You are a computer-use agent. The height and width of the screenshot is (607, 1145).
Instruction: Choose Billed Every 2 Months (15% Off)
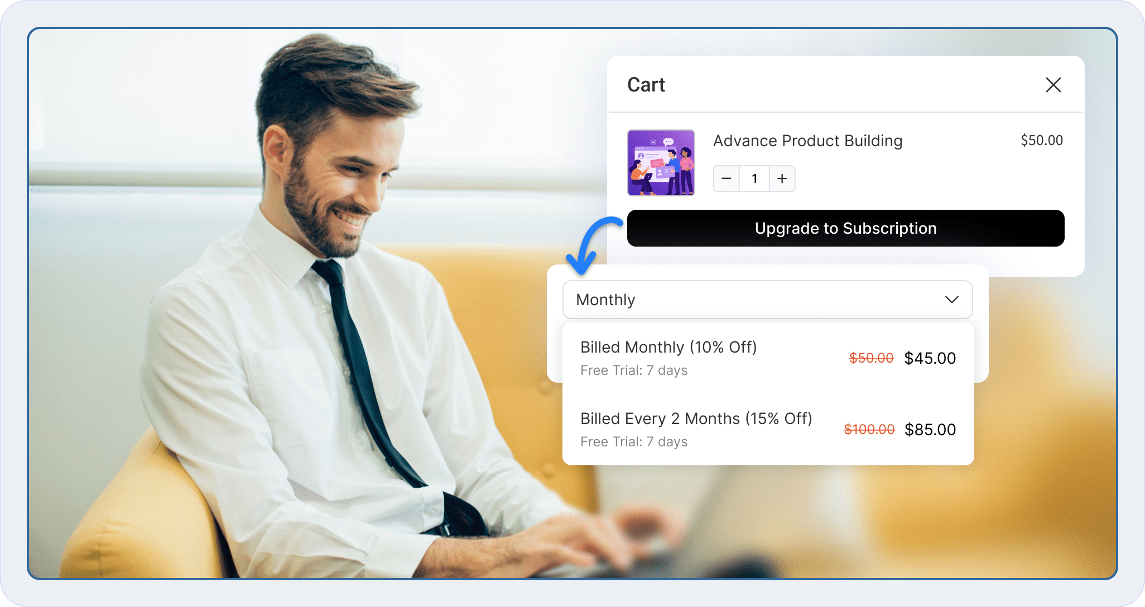(x=696, y=418)
